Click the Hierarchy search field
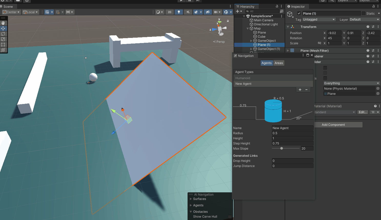 262,11
